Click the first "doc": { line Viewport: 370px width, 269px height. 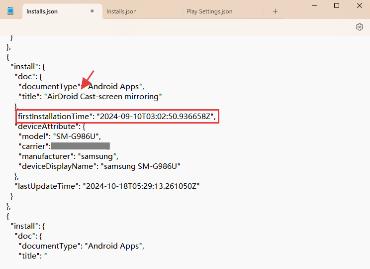pyautogui.click(x=28, y=77)
